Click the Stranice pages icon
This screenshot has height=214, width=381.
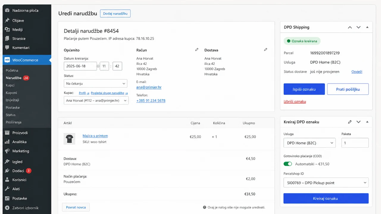(7, 39)
